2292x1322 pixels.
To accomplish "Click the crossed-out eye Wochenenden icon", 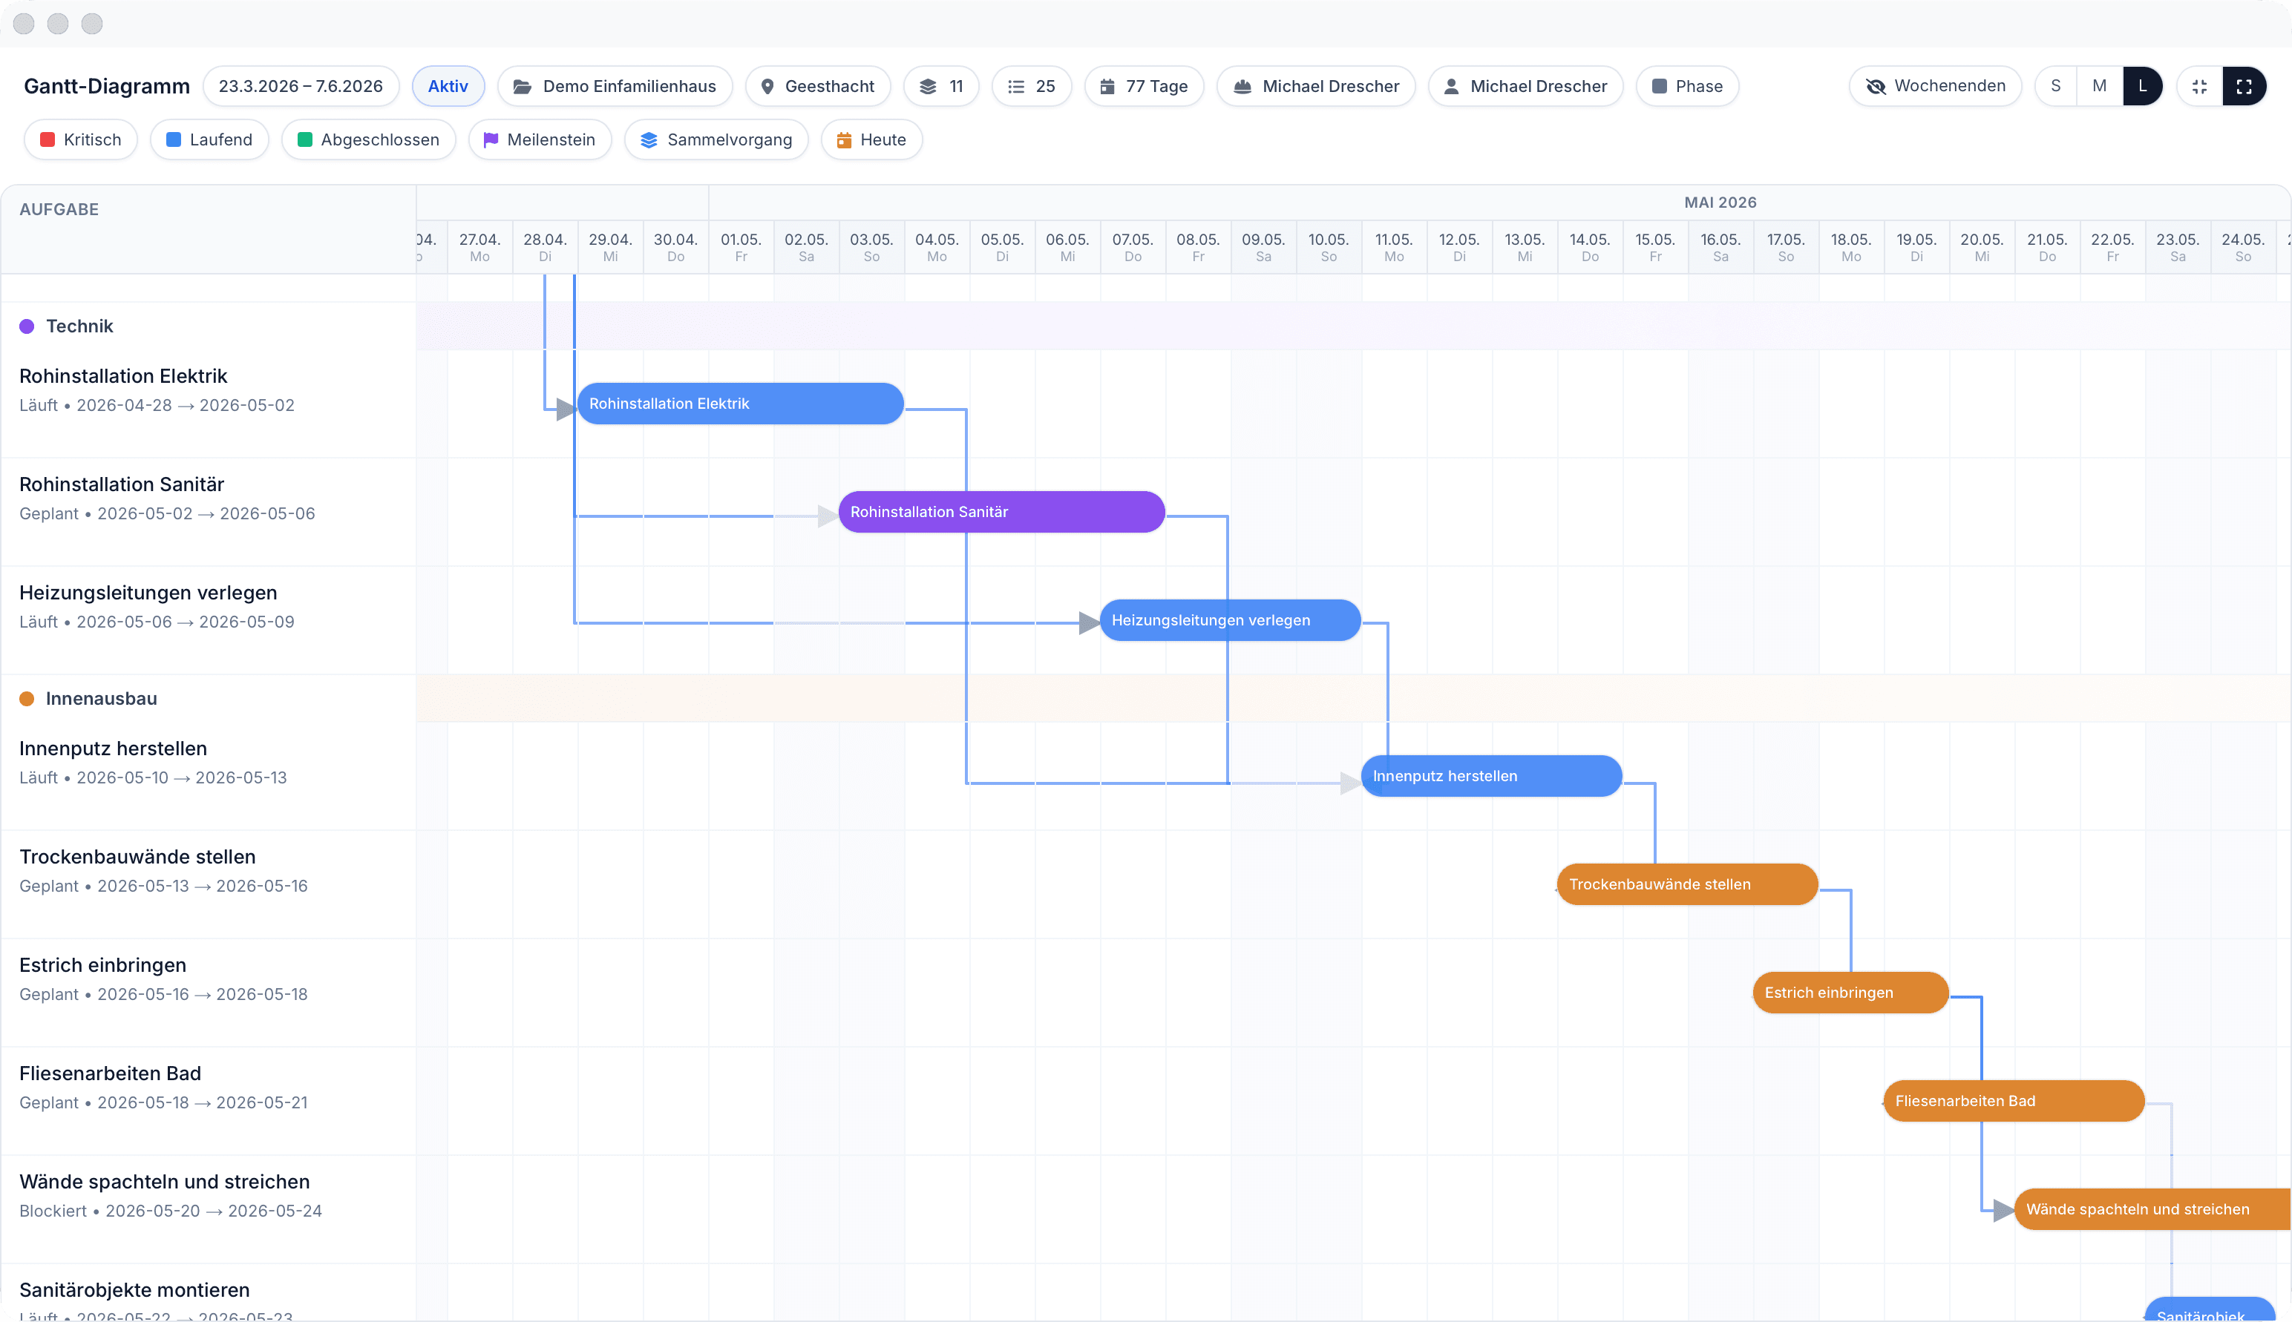I will point(1876,86).
